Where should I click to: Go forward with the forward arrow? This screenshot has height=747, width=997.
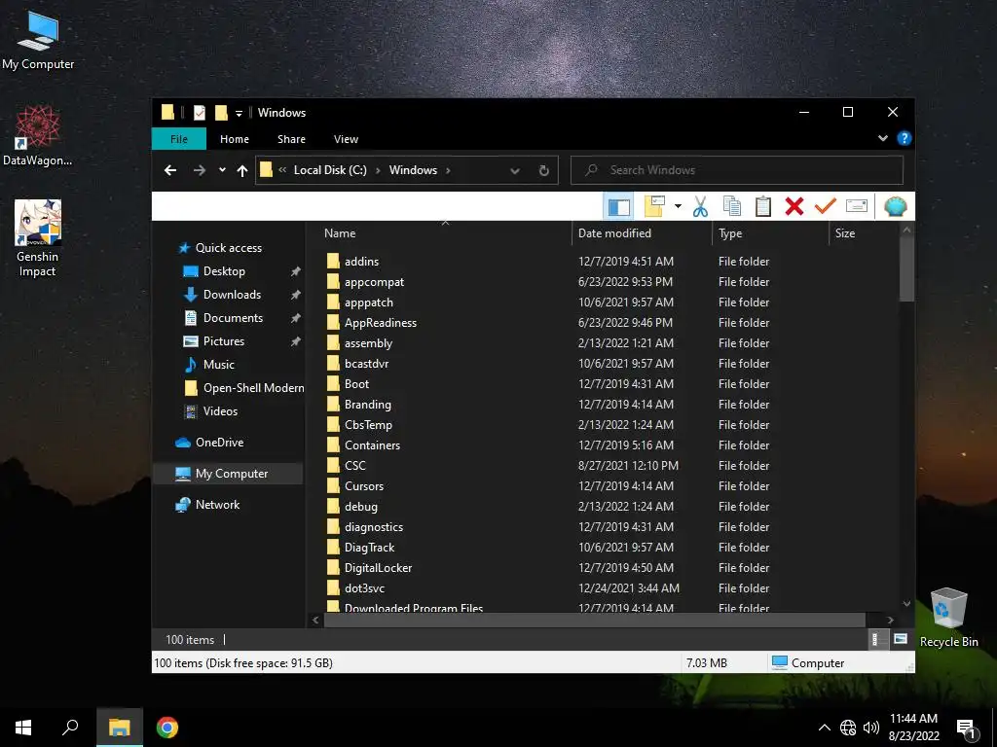point(199,170)
